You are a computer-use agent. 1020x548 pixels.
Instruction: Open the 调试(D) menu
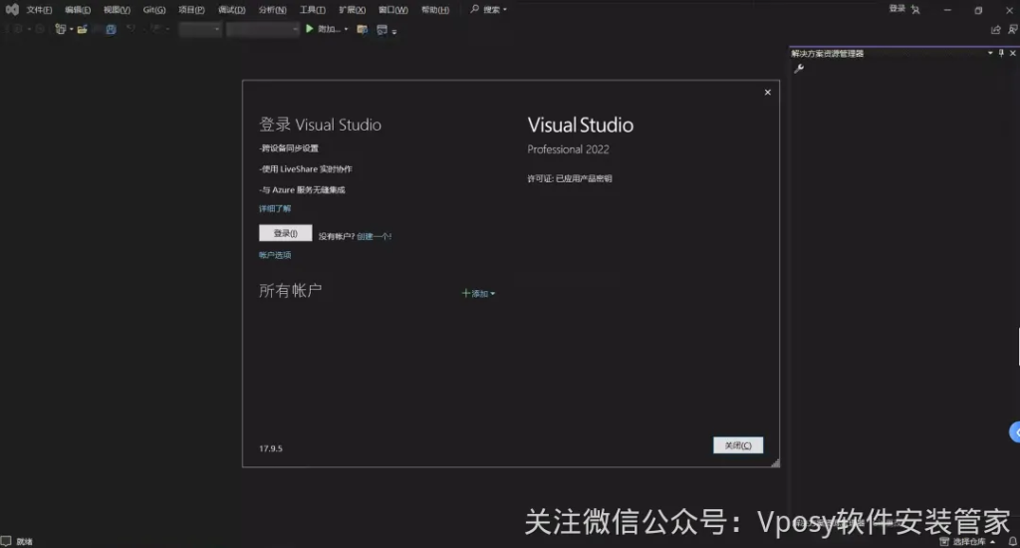pyautogui.click(x=231, y=10)
